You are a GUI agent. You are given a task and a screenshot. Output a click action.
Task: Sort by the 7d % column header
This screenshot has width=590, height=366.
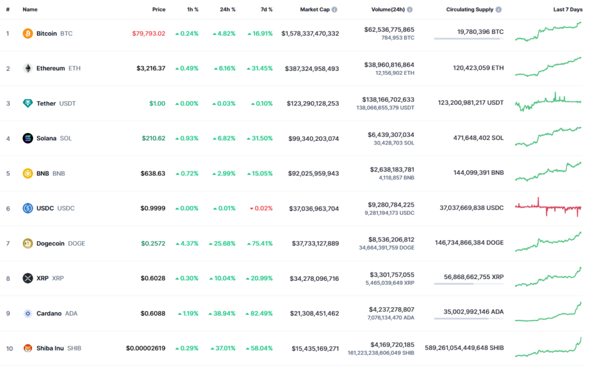(x=266, y=9)
